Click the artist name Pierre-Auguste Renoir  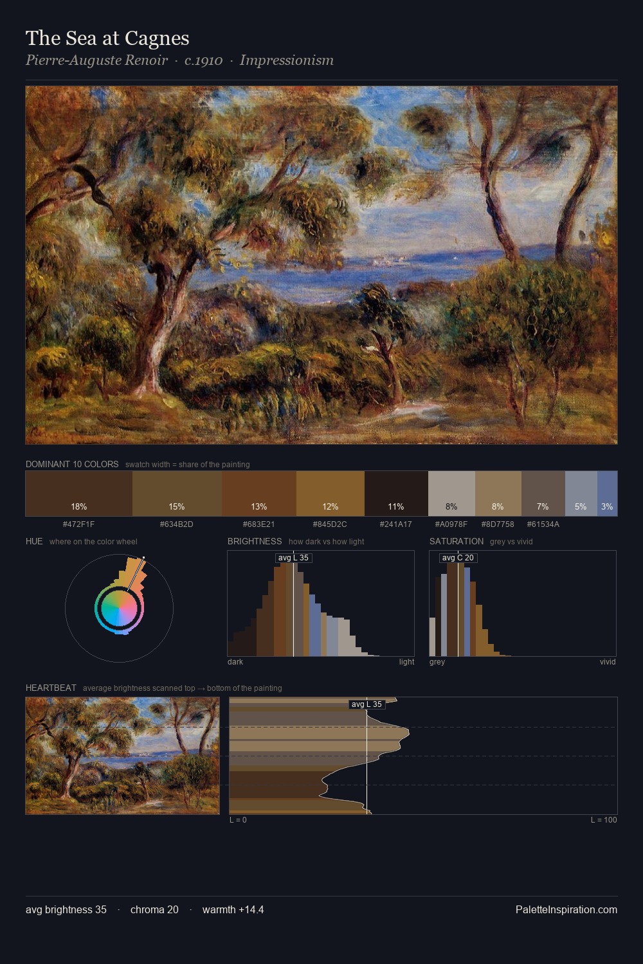tap(97, 60)
